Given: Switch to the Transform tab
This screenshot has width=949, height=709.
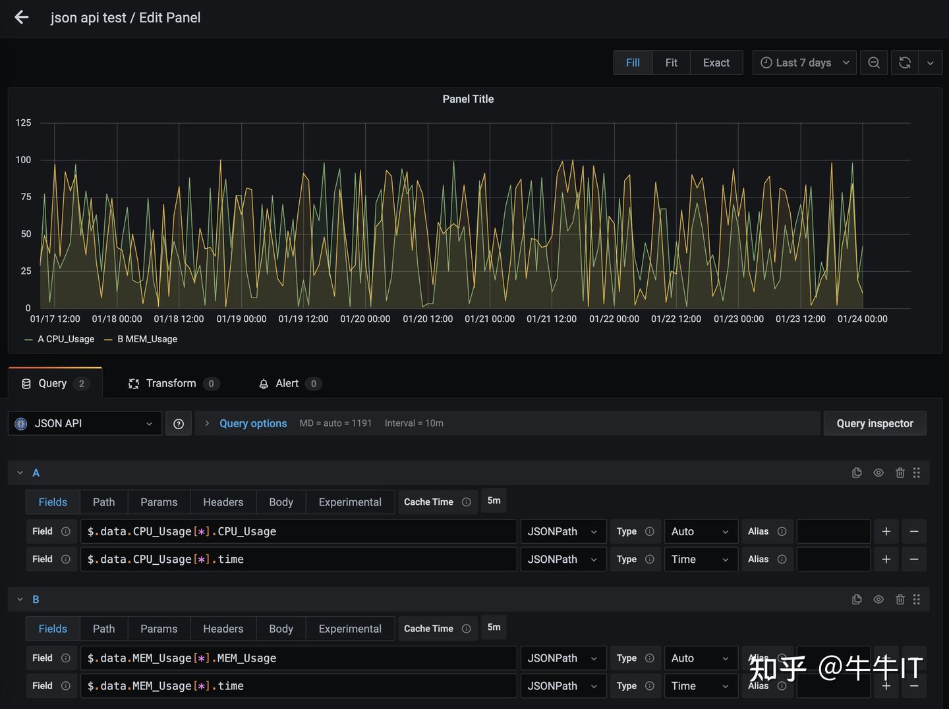Looking at the screenshot, I should tap(171, 383).
